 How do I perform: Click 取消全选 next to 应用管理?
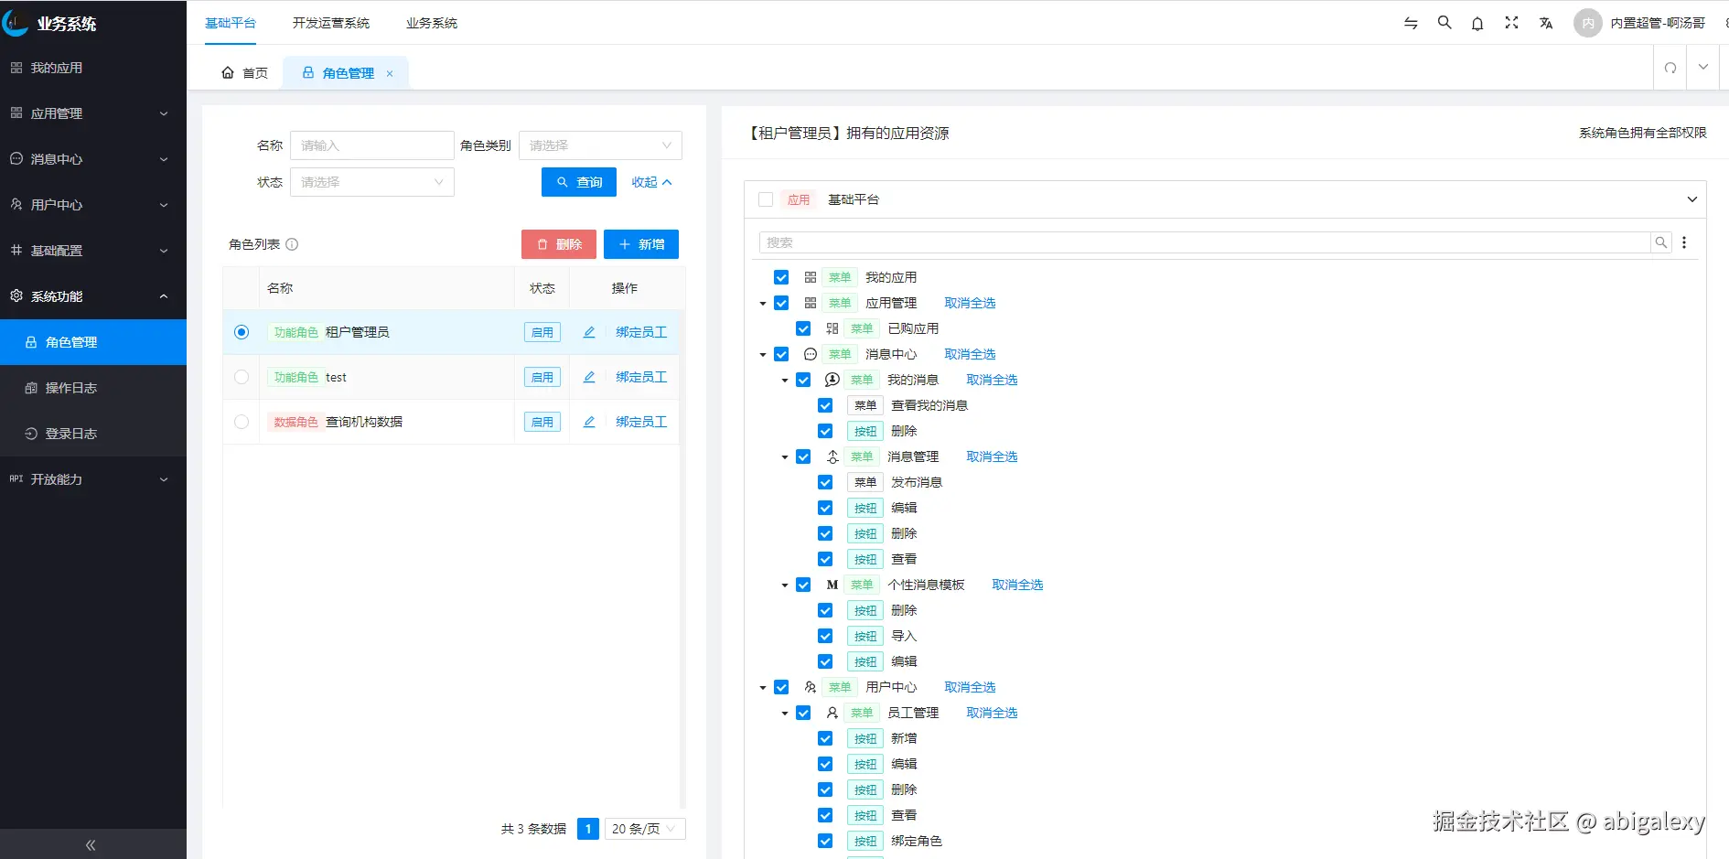970,303
